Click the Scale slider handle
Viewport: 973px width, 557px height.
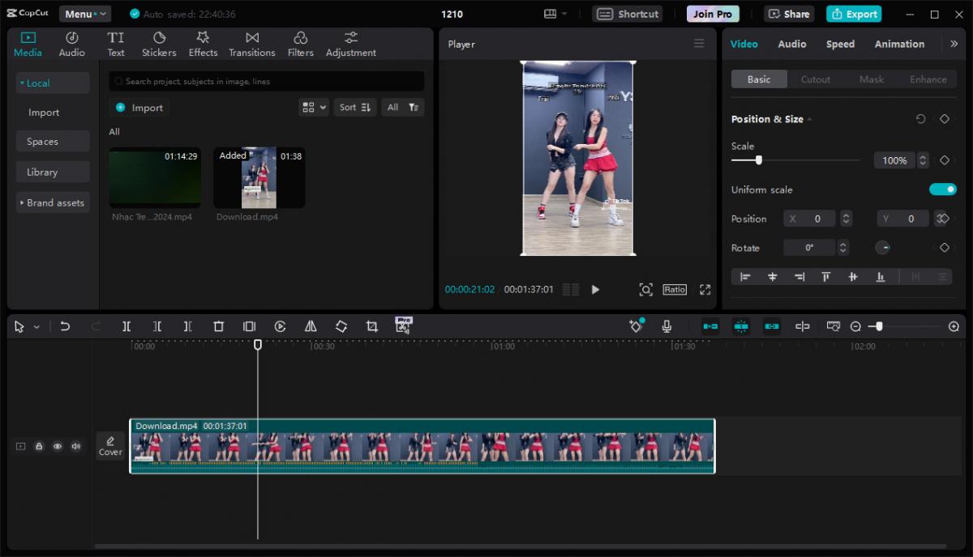click(759, 160)
